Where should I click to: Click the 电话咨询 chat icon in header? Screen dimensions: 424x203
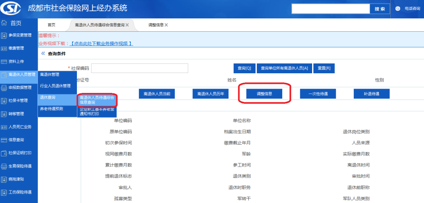[x=398, y=9]
